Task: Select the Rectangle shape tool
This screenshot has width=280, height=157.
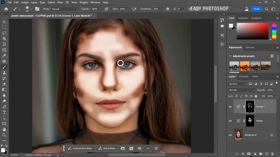Action: tap(4, 124)
